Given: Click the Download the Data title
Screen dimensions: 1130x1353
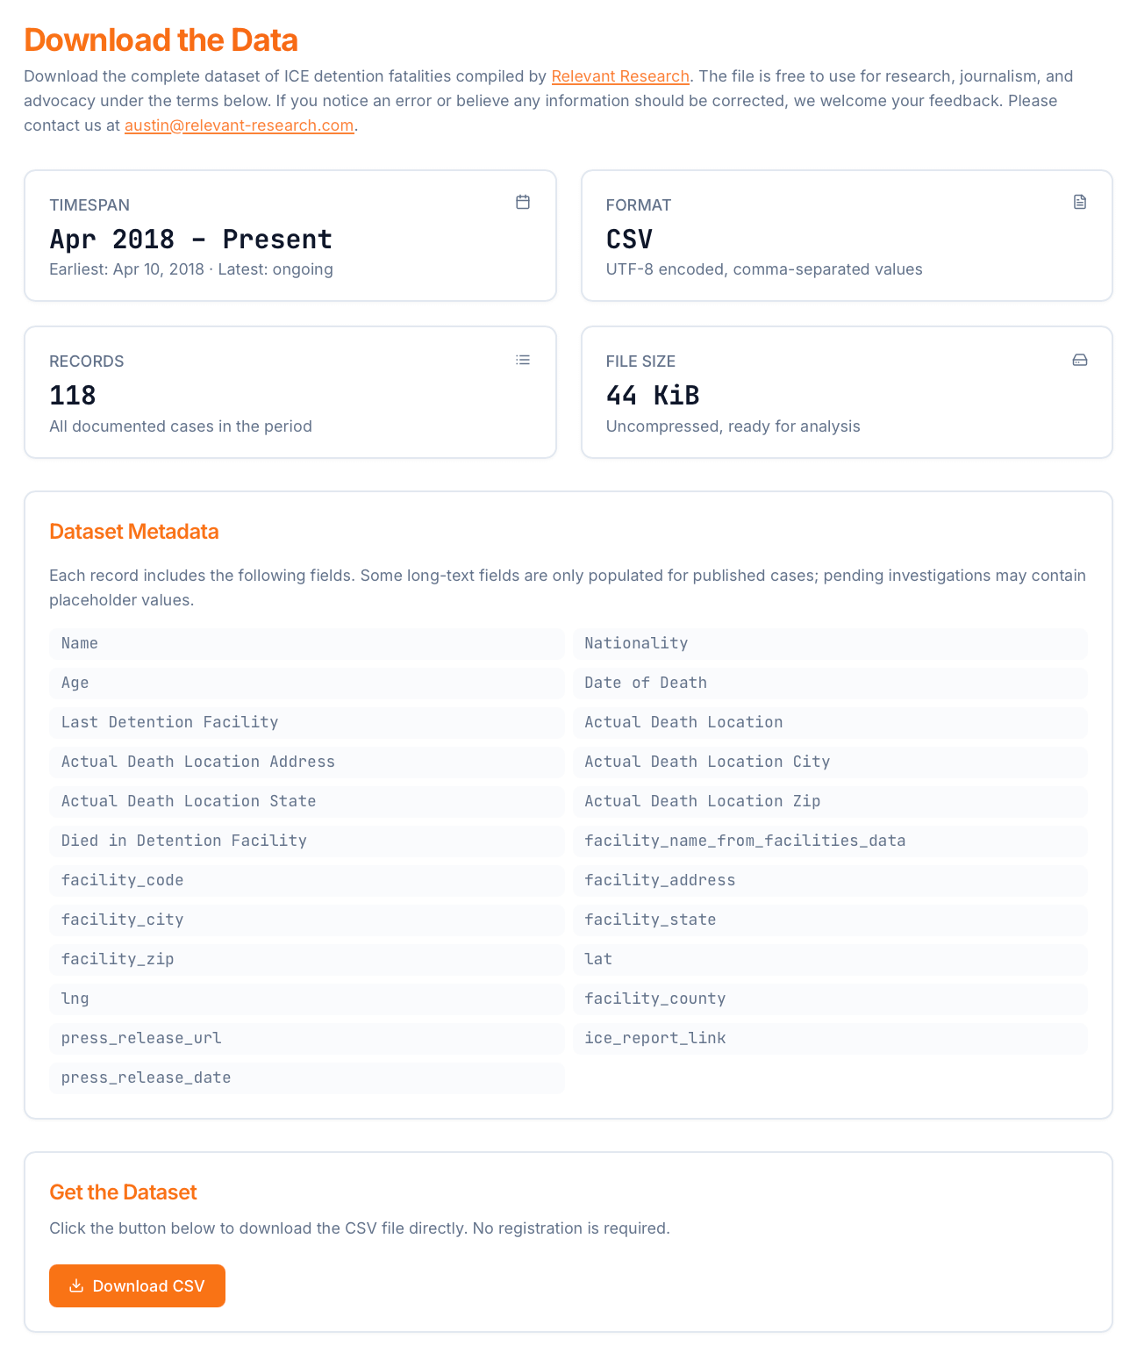Looking at the screenshot, I should click(x=161, y=40).
